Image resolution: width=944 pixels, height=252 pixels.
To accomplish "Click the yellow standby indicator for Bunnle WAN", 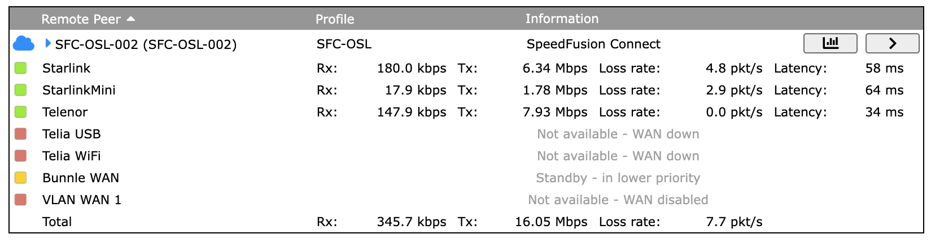I will (x=21, y=178).
